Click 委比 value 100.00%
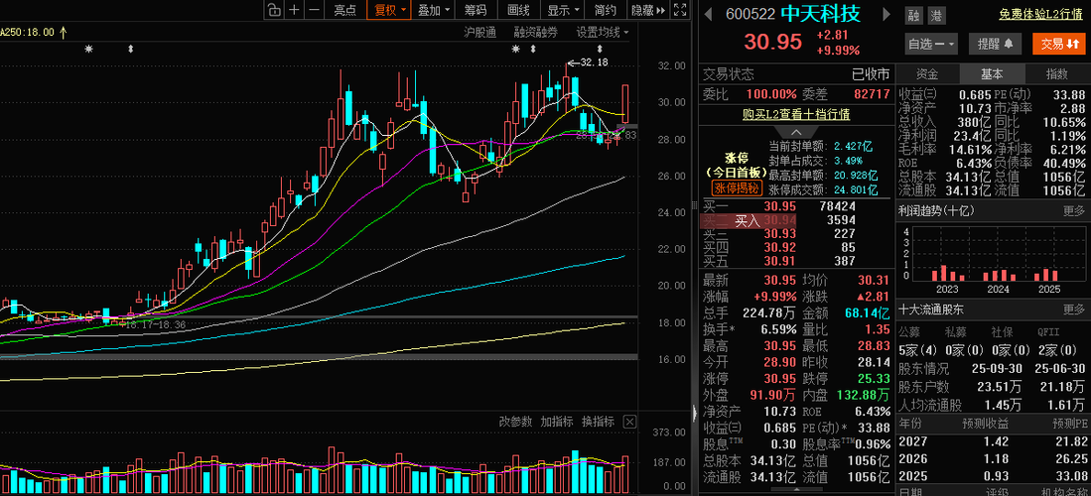1091x496 pixels. tap(771, 94)
